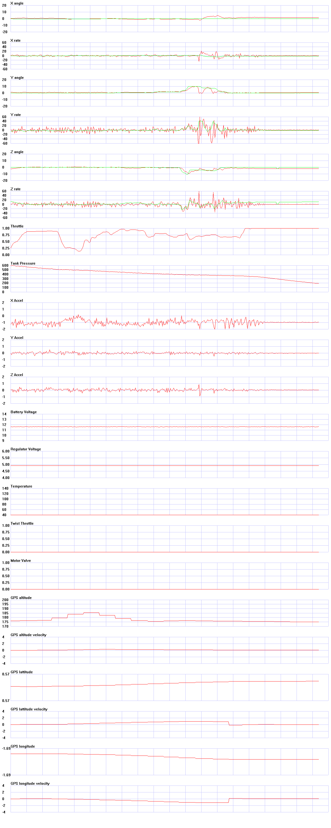Screen dimensions: 331x828
Task: Click the highest plateau in GPS altitude plot
Action: (91, 613)
